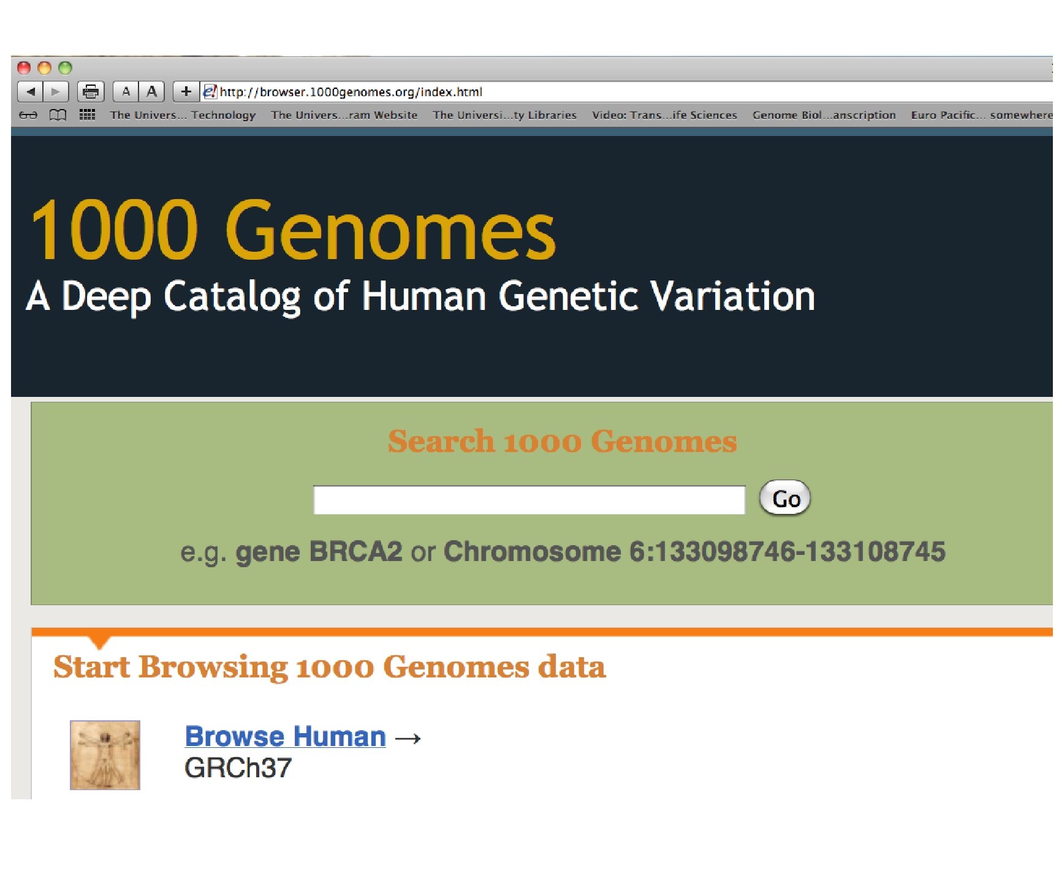Open 'Genome Biol...anscription' bookmark

[x=824, y=115]
